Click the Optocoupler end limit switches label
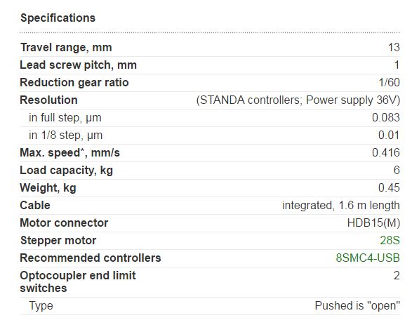This screenshot has height=332, width=412. pyautogui.click(x=78, y=281)
